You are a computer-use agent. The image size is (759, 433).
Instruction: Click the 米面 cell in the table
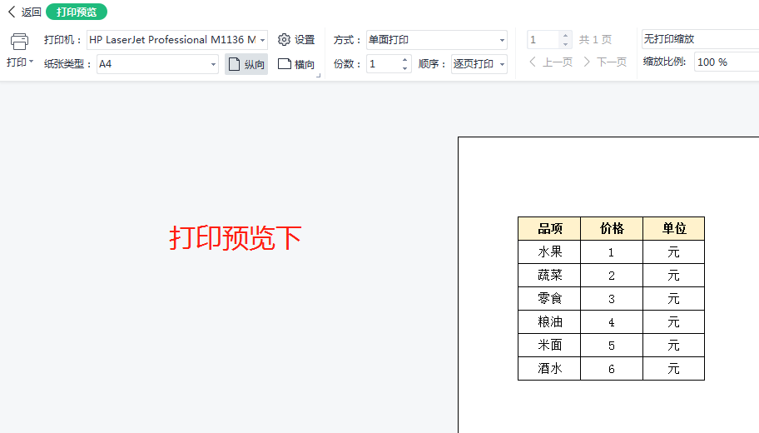tap(549, 345)
